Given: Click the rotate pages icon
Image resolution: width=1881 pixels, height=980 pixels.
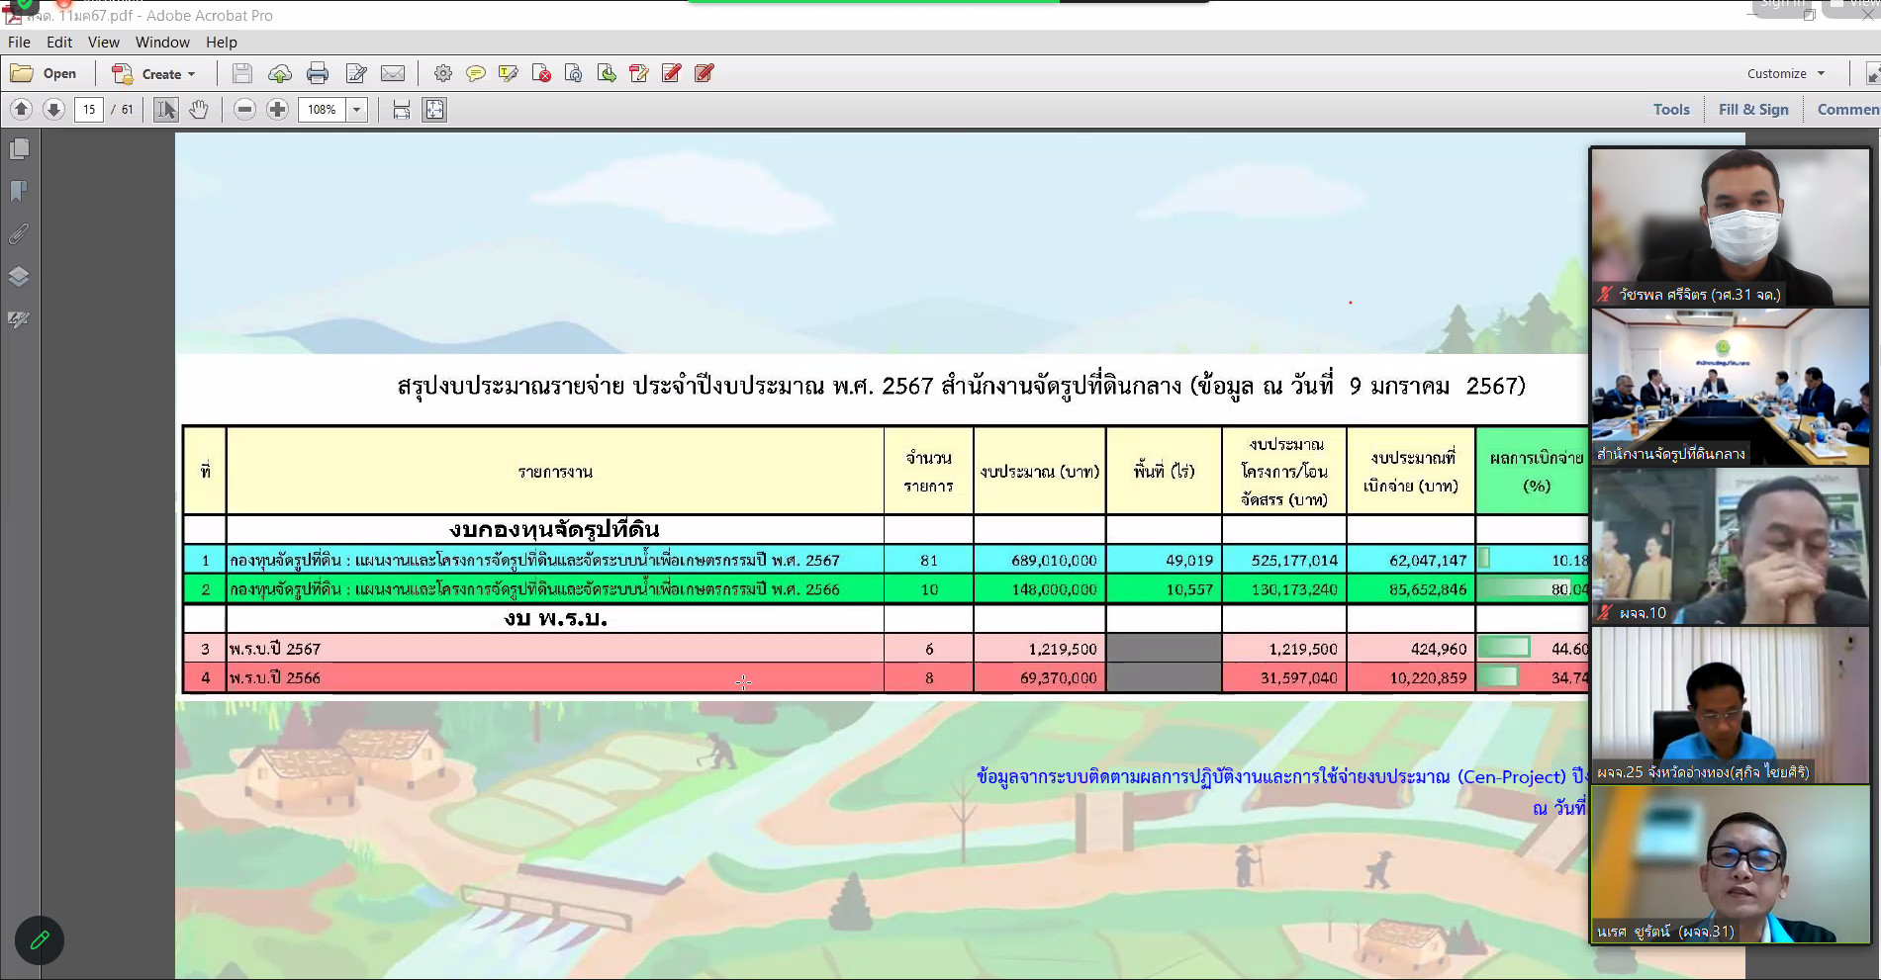Looking at the screenshot, I should point(574,73).
